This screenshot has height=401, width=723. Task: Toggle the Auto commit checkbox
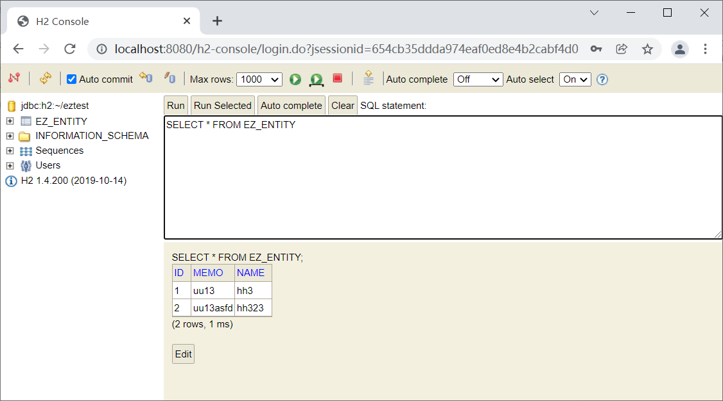tap(71, 79)
